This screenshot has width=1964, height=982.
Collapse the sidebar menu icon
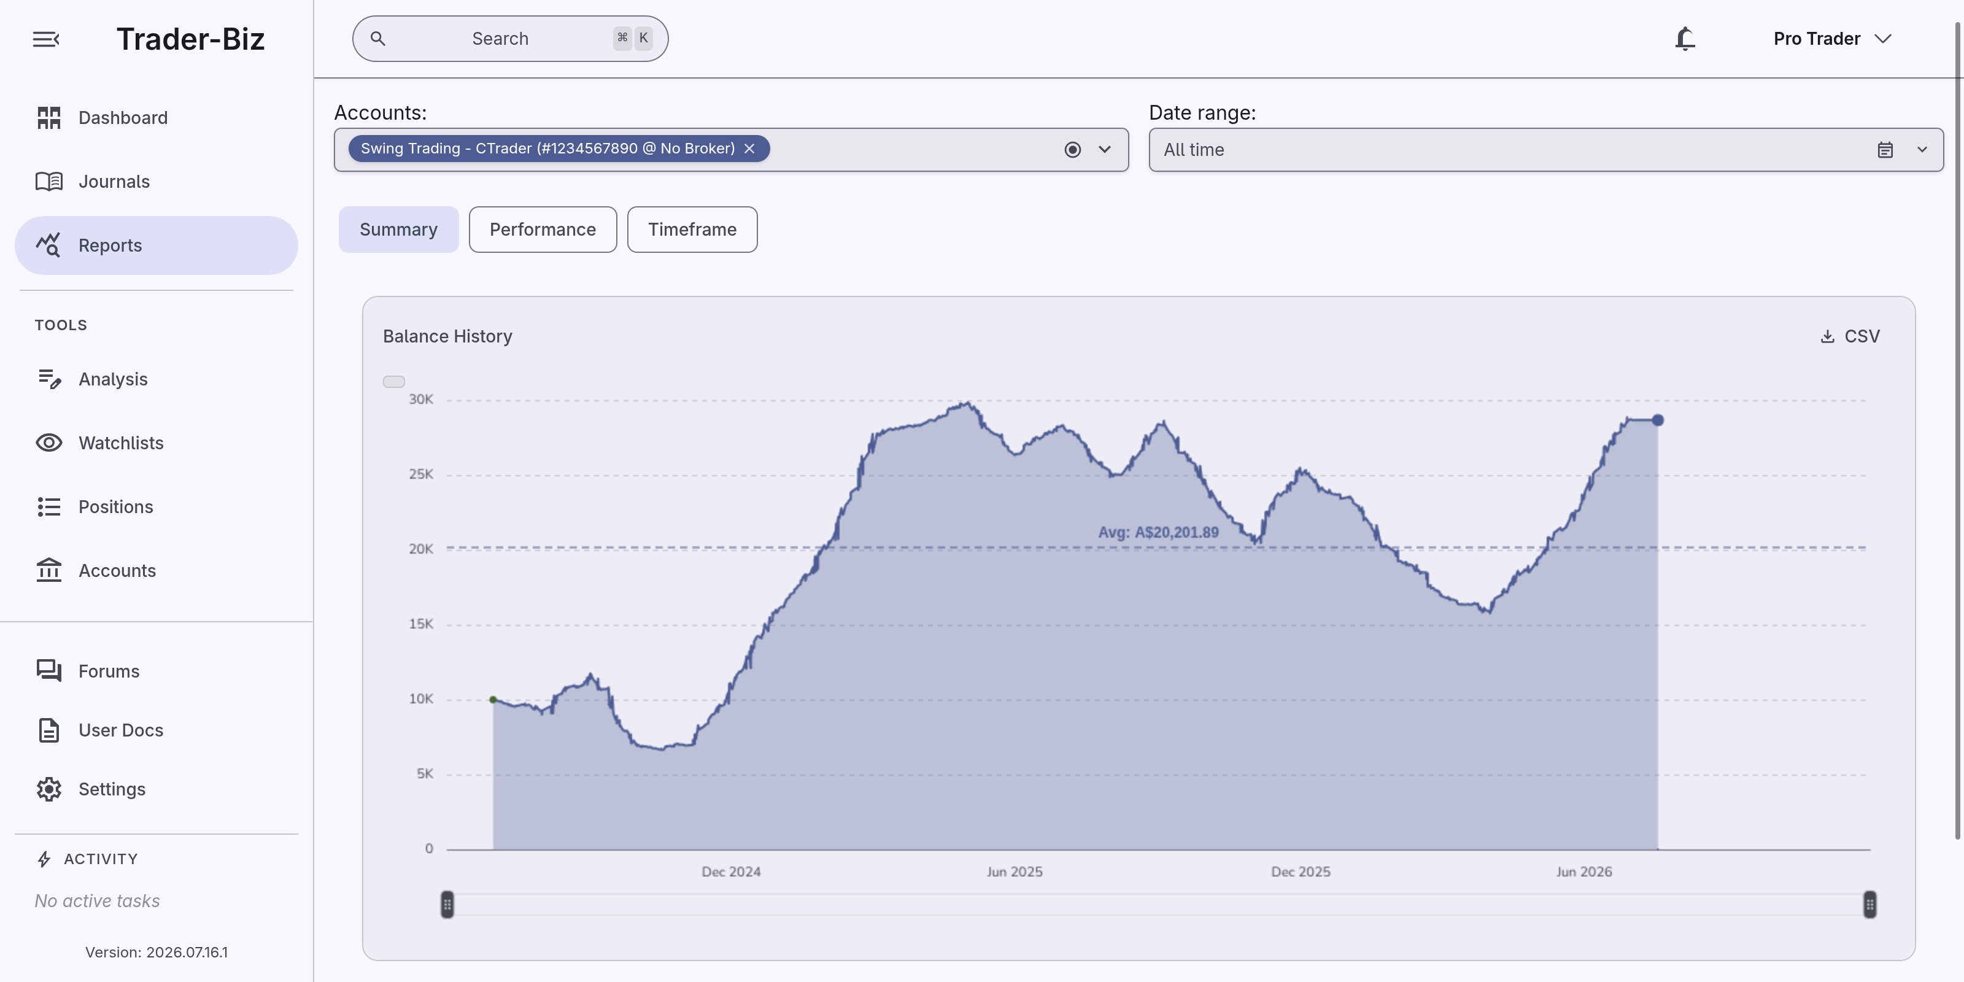46,39
